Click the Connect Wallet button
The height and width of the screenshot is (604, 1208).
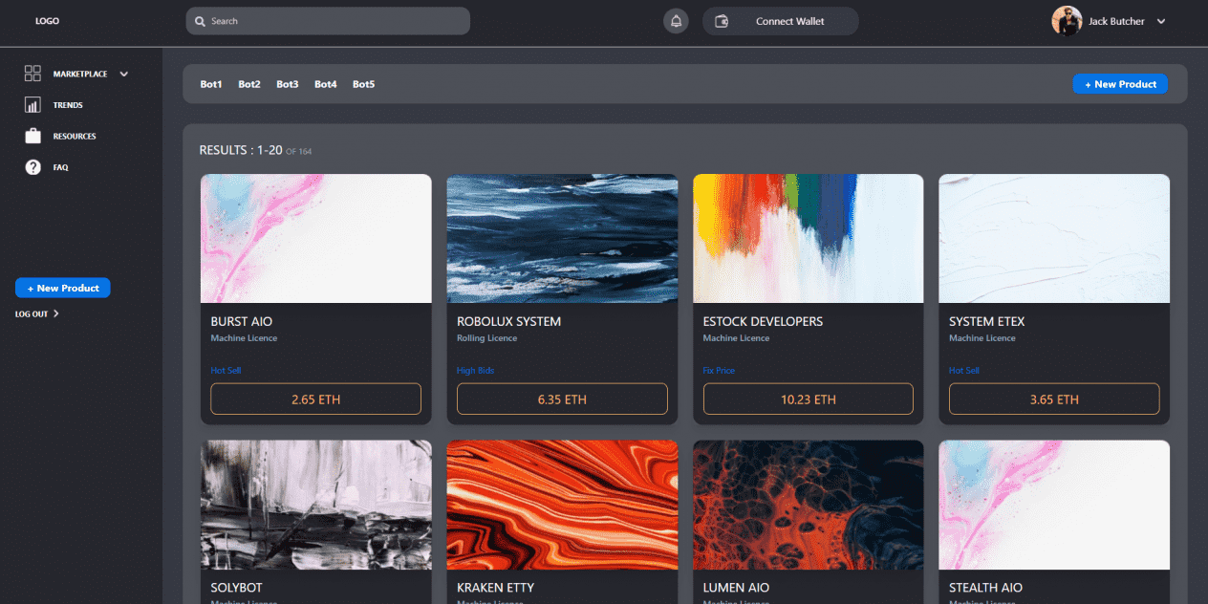(781, 21)
